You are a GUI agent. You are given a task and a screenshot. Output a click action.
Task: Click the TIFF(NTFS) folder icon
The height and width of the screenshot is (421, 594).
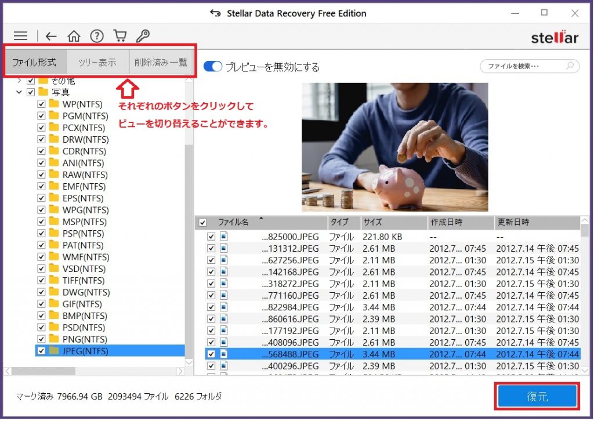click(x=54, y=280)
